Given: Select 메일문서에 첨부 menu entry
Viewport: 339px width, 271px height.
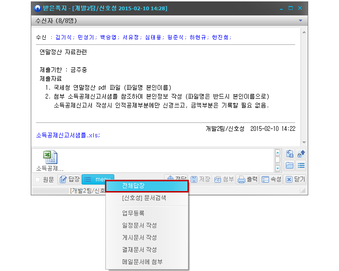Looking at the screenshot, I should pos(147,262).
